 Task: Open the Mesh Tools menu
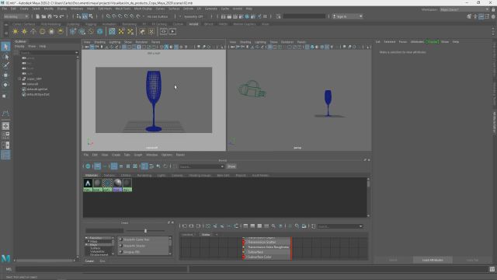(123, 9)
